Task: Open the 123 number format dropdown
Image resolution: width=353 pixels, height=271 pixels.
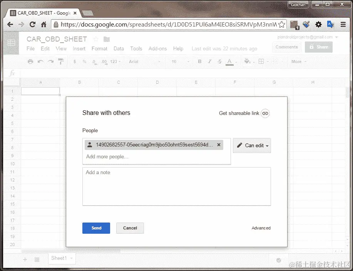Action: click(x=115, y=62)
